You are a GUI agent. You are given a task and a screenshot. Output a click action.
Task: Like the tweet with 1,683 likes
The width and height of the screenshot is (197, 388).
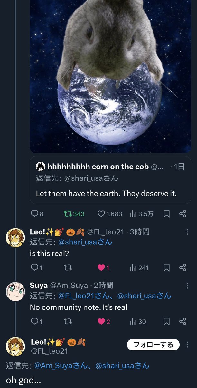110,214
